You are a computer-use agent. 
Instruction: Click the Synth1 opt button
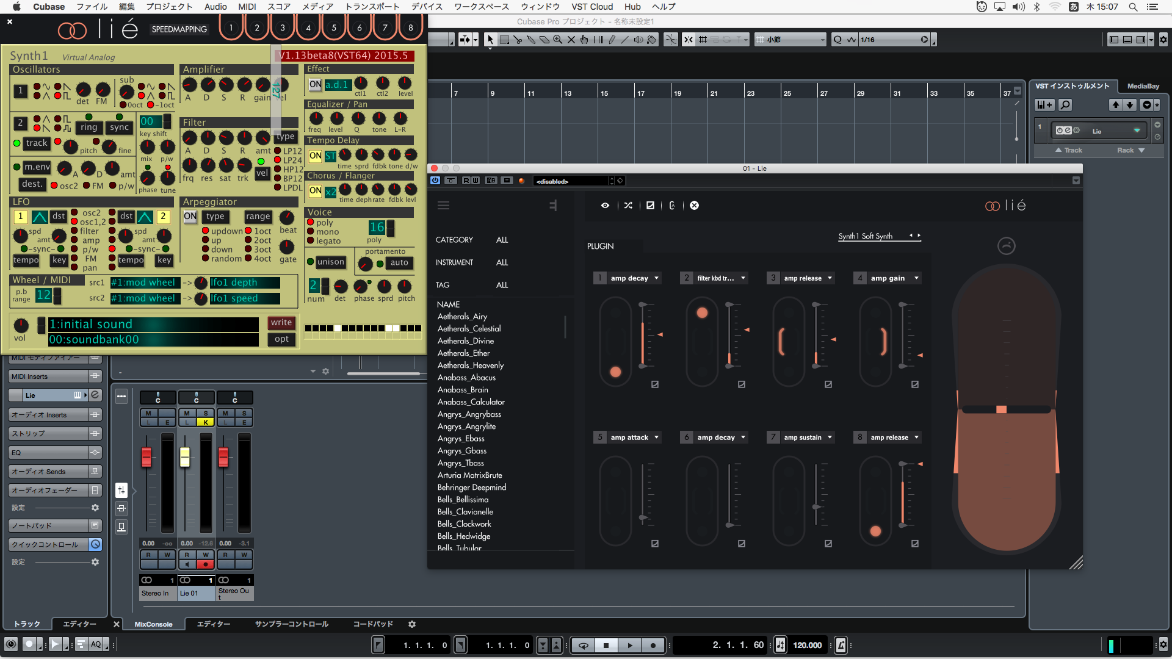281,339
